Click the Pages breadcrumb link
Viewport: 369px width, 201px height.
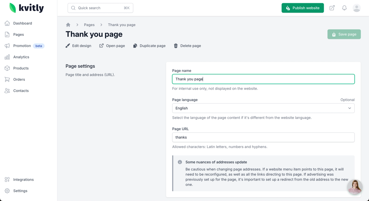click(89, 25)
